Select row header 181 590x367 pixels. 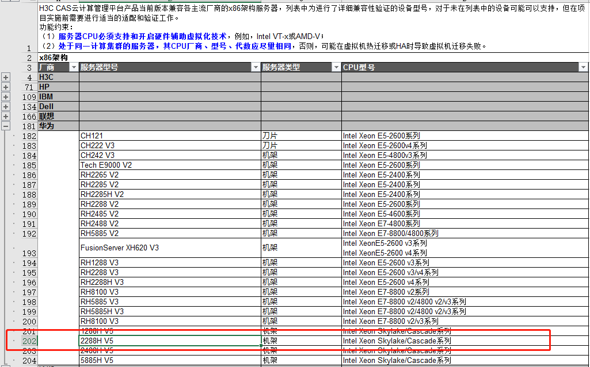[x=29, y=126]
